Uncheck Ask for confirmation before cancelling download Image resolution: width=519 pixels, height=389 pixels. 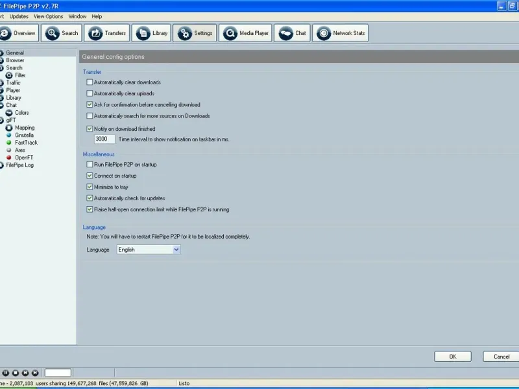tap(90, 104)
